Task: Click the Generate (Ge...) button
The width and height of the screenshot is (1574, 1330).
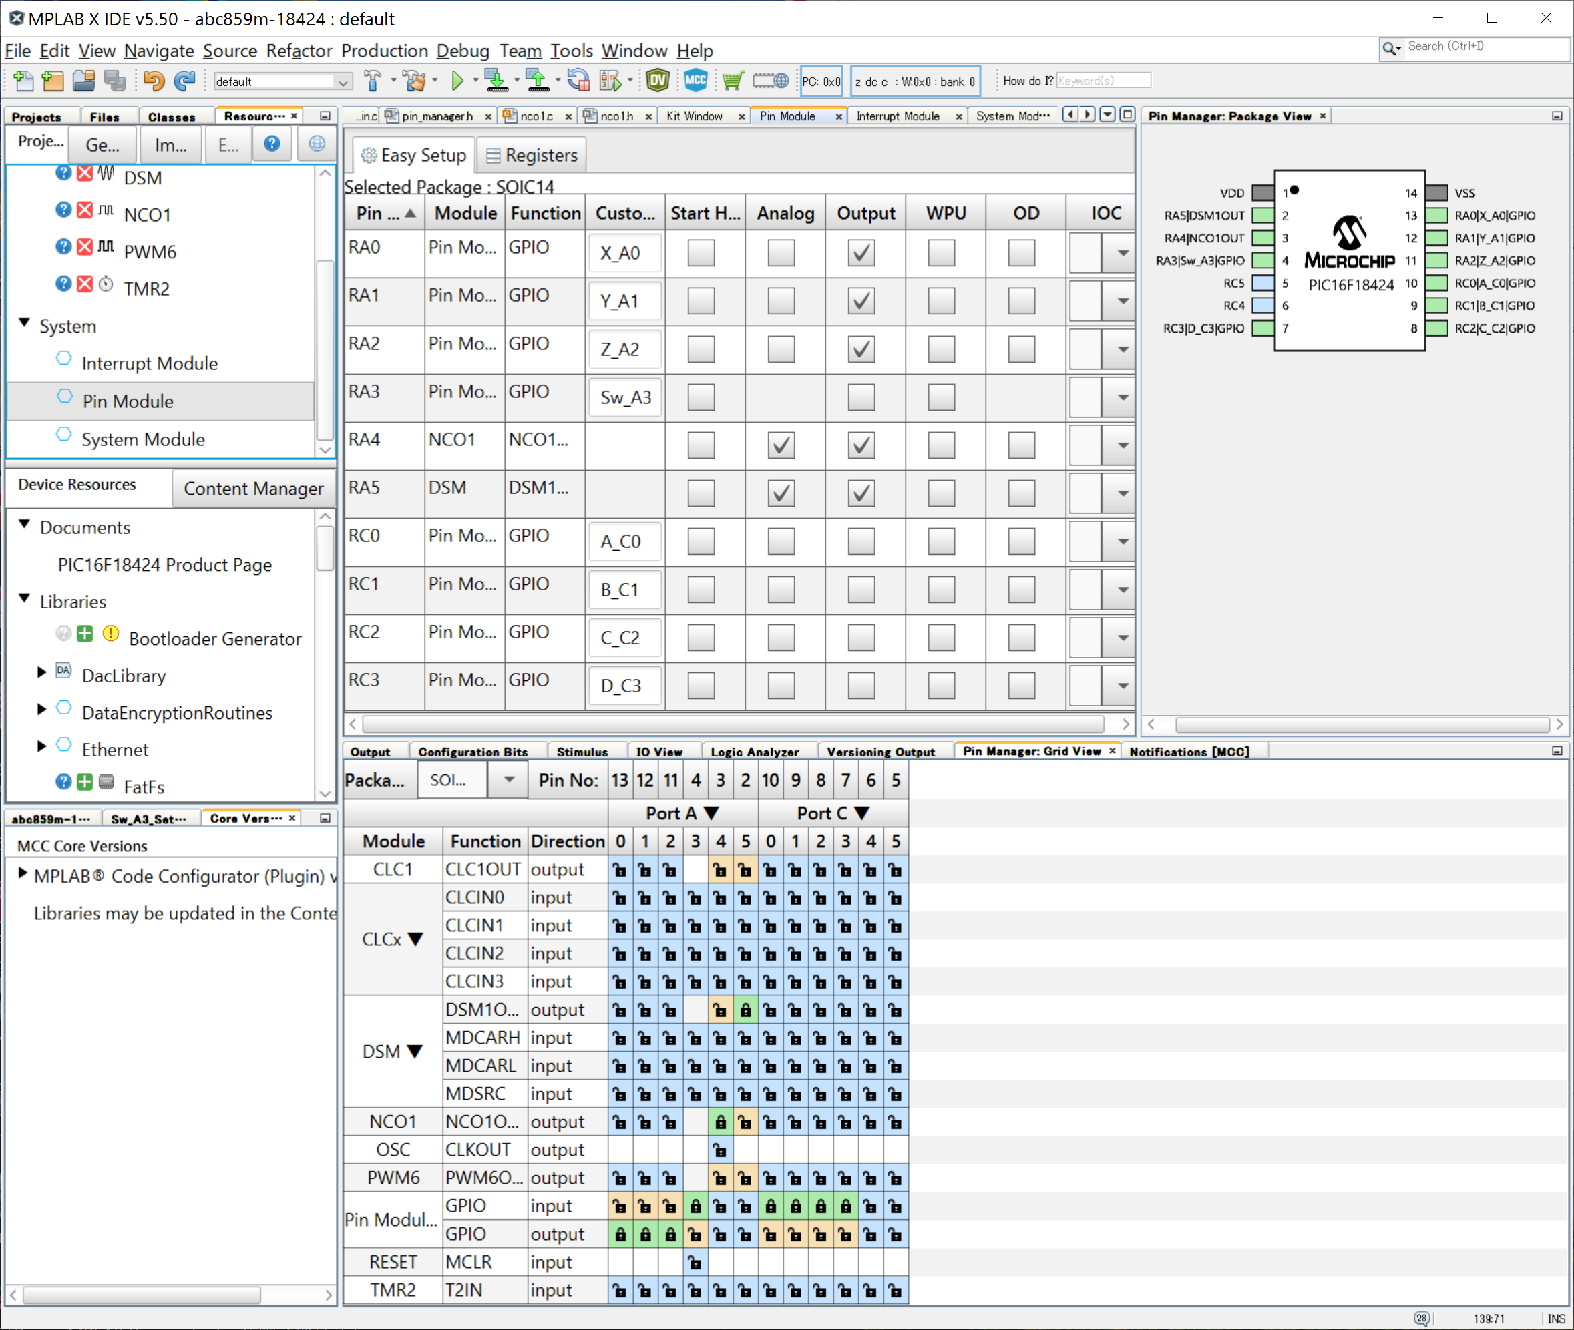Action: click(103, 144)
